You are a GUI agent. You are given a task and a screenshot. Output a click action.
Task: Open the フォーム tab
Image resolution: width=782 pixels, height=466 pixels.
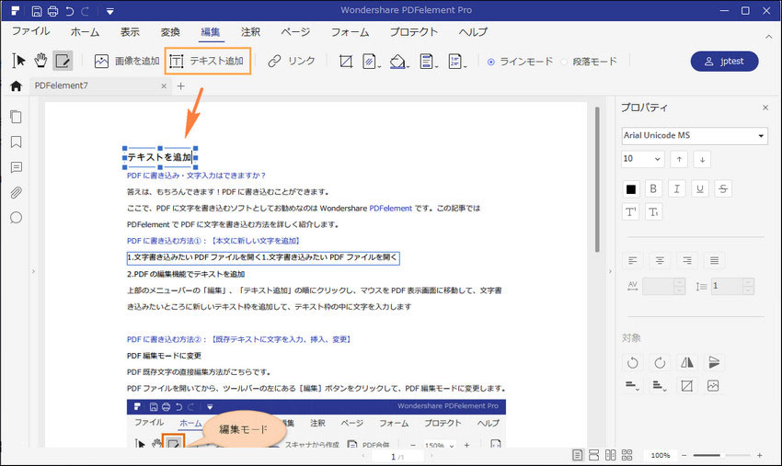[351, 32]
